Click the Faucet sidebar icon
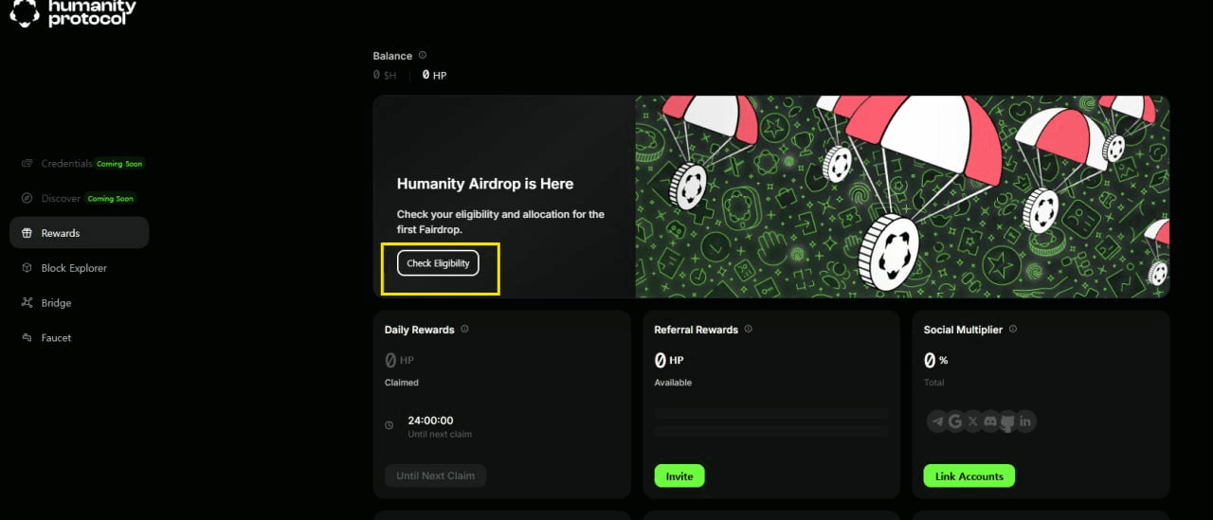The height and width of the screenshot is (520, 1213). [27, 338]
